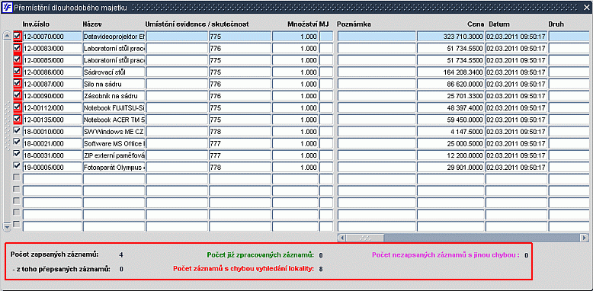Click the name field Notebook ACER TM

click(114, 120)
